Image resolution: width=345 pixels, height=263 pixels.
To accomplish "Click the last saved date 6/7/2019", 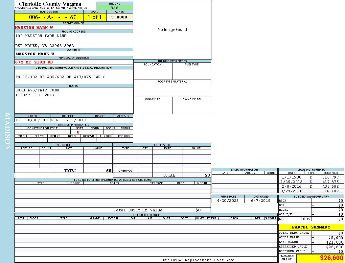I will [261, 200].
